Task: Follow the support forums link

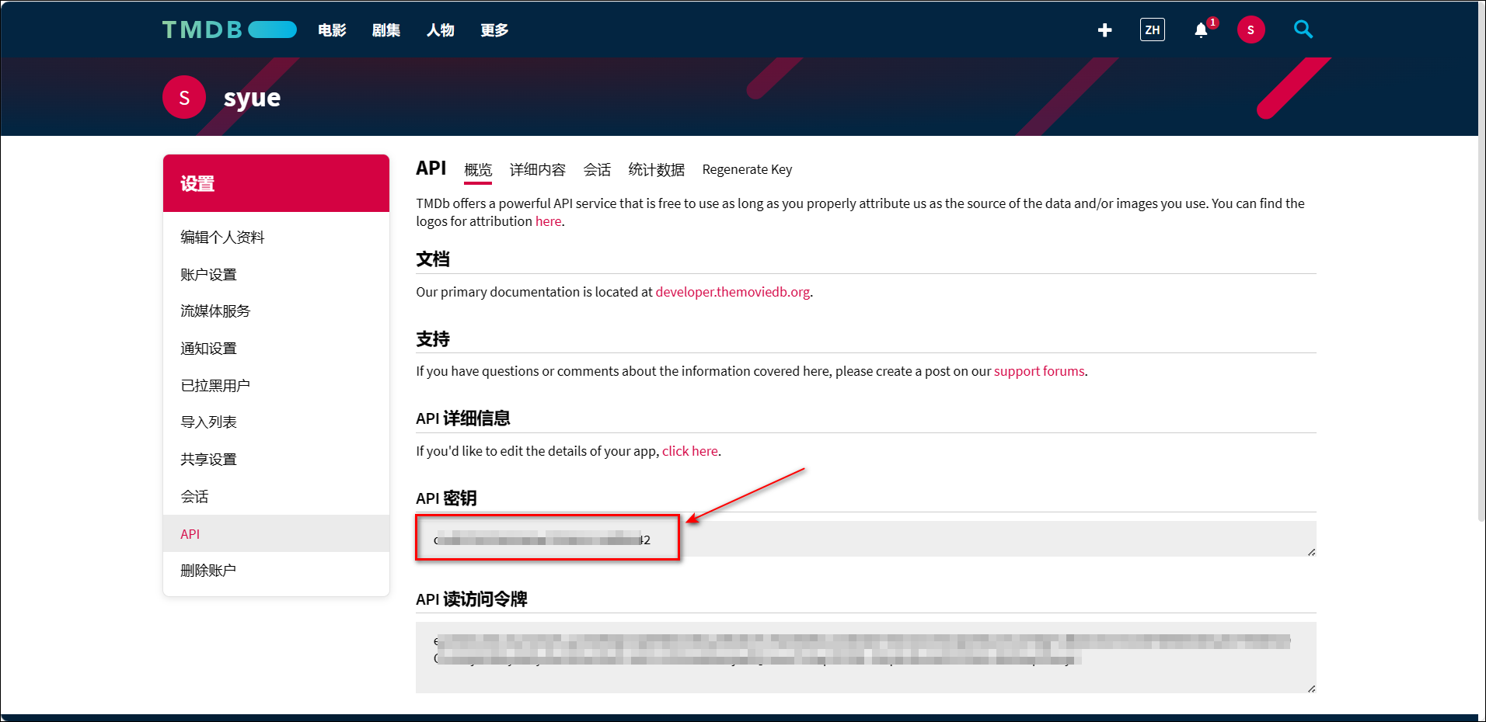Action: [x=1038, y=371]
